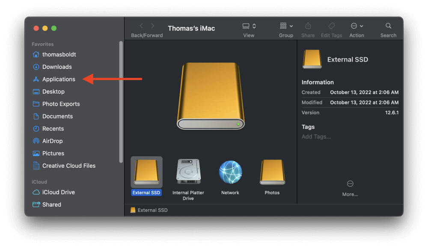Screen dimensions: 428x249
Task: Click the Creative Cloud Files icon
Action: pos(36,166)
